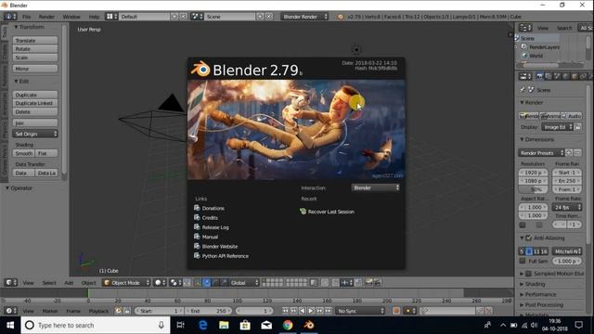
Task: Click the screen layout browse icon
Action: (x=111, y=17)
